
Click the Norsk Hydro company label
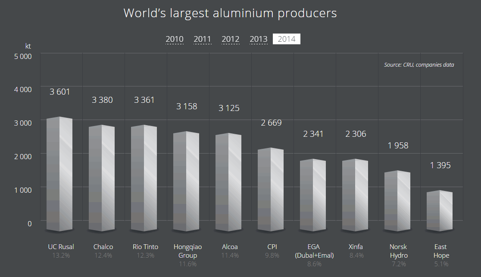[x=399, y=251]
